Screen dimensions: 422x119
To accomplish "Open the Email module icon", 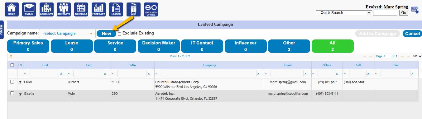I will pyautogui.click(x=29, y=9).
